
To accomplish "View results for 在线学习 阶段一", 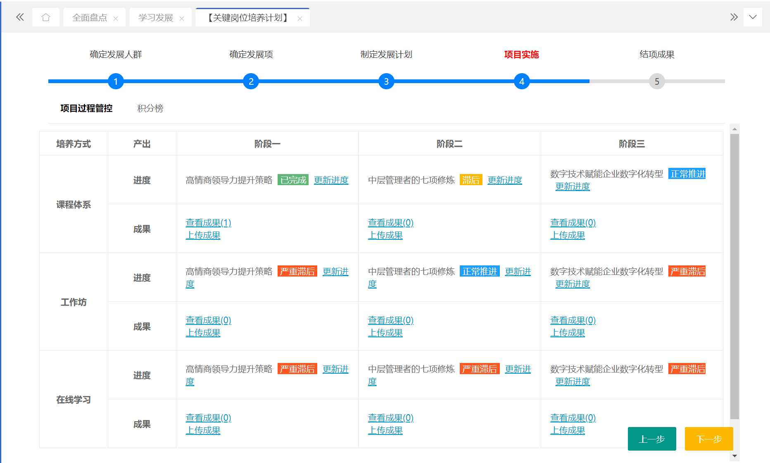I will [x=208, y=418].
